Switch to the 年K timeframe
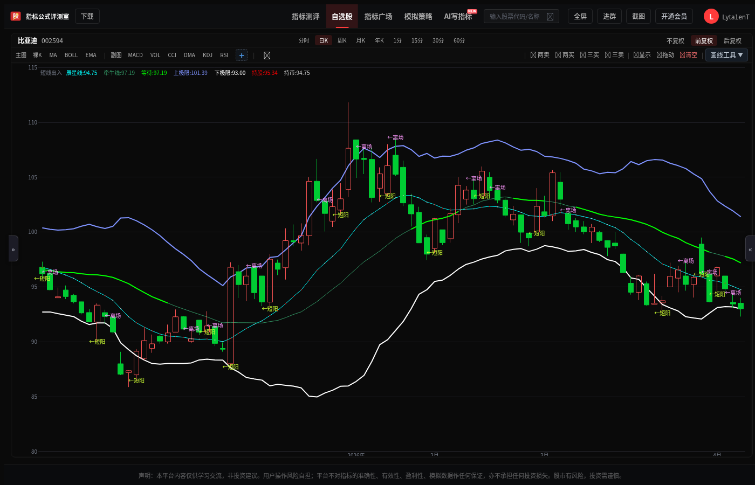The width and height of the screenshot is (755, 485). pyautogui.click(x=380, y=41)
